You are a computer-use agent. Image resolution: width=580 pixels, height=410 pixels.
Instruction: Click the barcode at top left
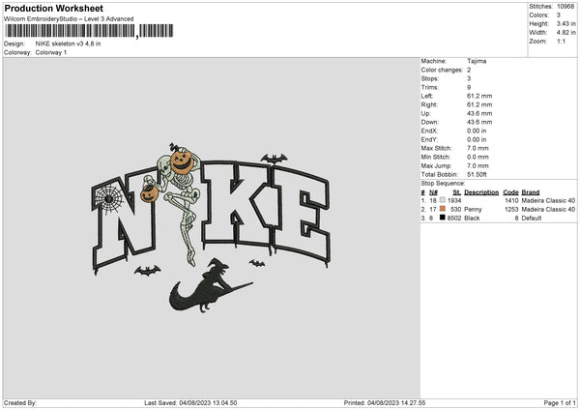click(x=88, y=31)
